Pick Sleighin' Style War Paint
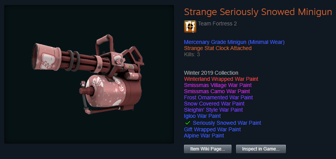 coord(213,110)
